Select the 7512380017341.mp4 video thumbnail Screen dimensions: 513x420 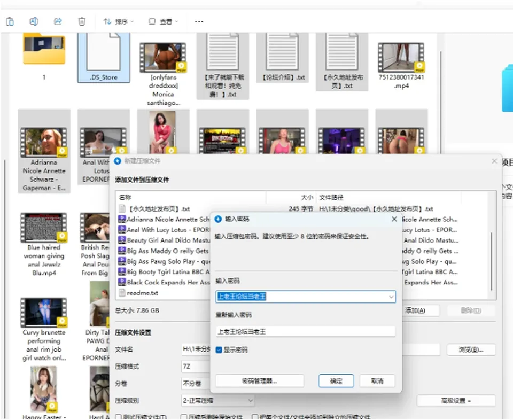401,57
